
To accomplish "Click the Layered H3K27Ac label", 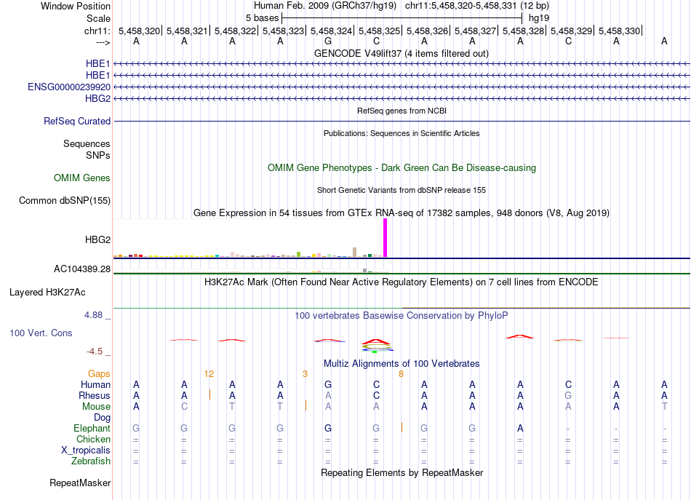I will tap(47, 293).
